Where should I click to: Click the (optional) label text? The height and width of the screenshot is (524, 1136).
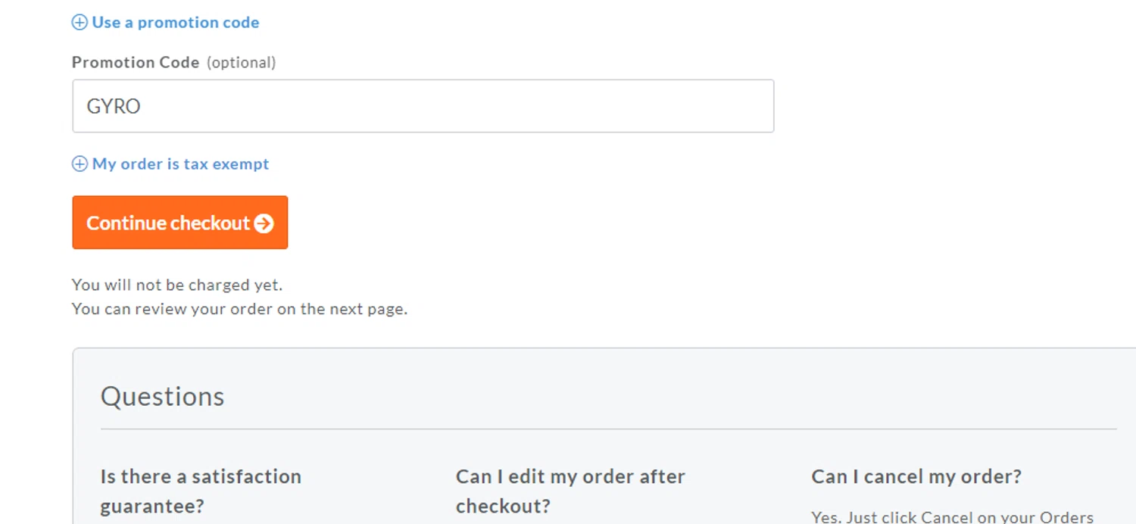click(241, 63)
